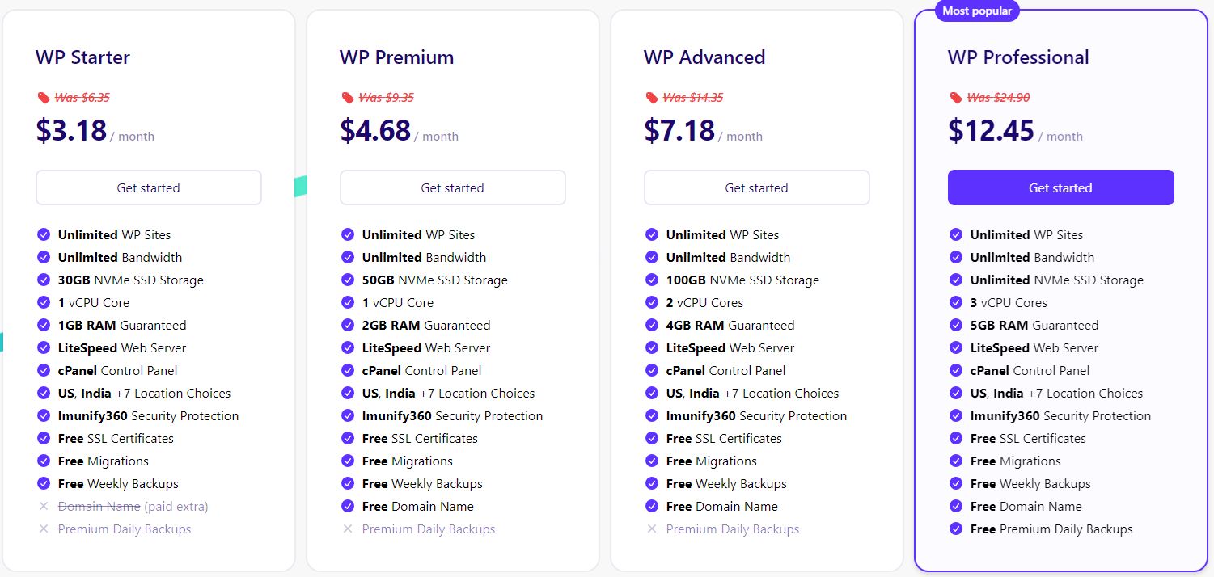Image resolution: width=1214 pixels, height=577 pixels.
Task: Click checkmark beside Free Premium Daily Backups
Action: [956, 529]
